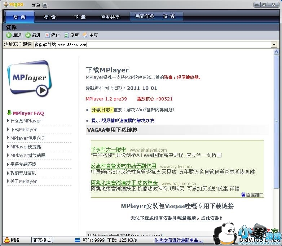This screenshot has height=246, width=282.
Task: Click the green Back arrow icon
Action: point(9,35)
